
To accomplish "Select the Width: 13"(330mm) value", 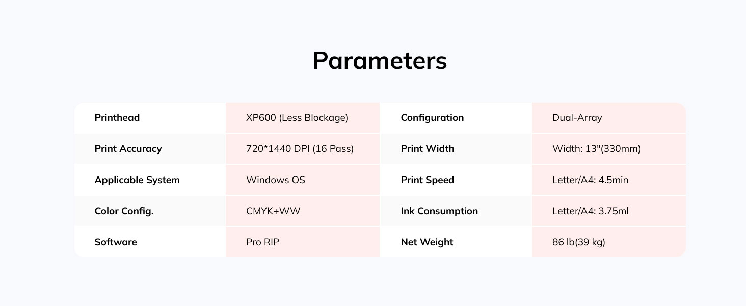I will click(x=596, y=149).
